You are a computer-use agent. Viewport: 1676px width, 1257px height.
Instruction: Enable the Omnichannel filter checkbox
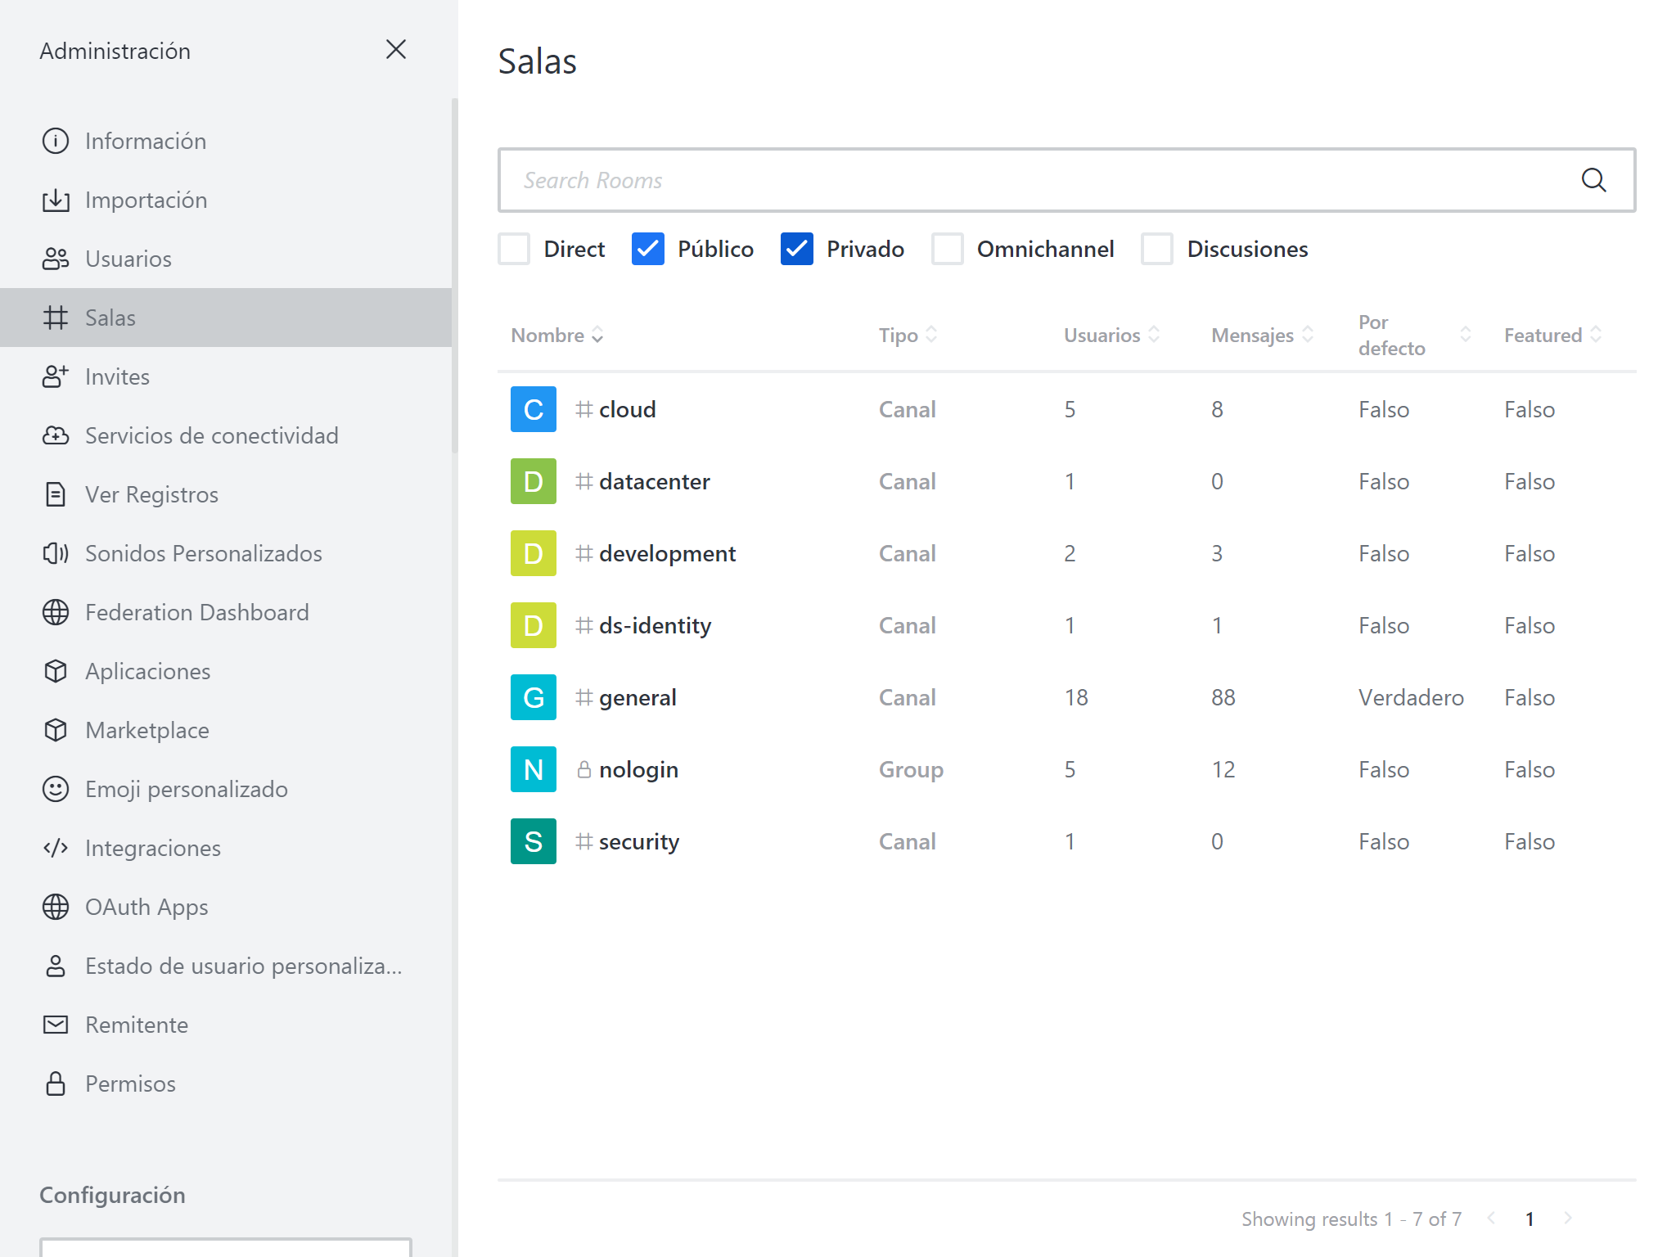949,250
